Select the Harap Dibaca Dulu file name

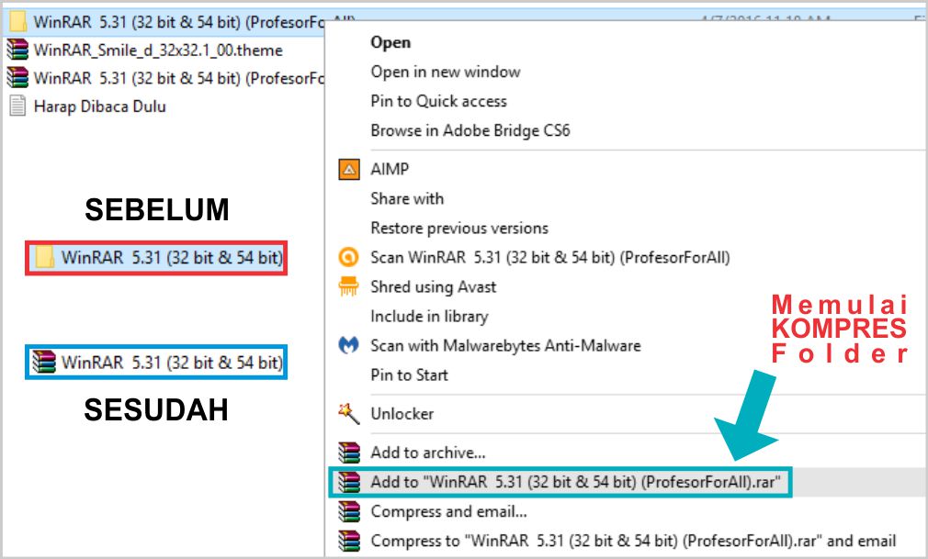coord(99,106)
